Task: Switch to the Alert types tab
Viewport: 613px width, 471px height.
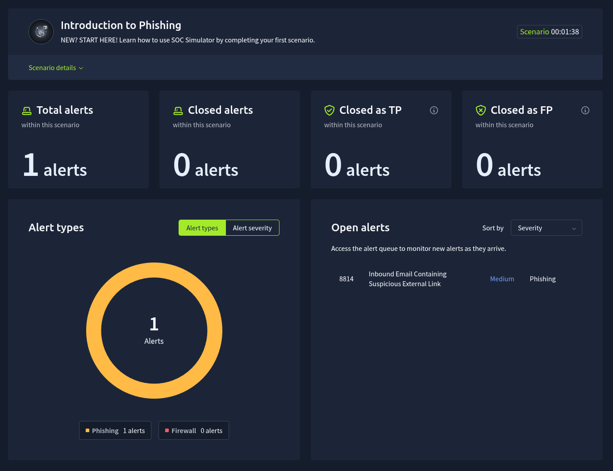Action: (x=202, y=228)
